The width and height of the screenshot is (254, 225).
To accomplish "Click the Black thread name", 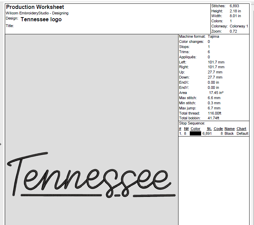I will [229, 133].
